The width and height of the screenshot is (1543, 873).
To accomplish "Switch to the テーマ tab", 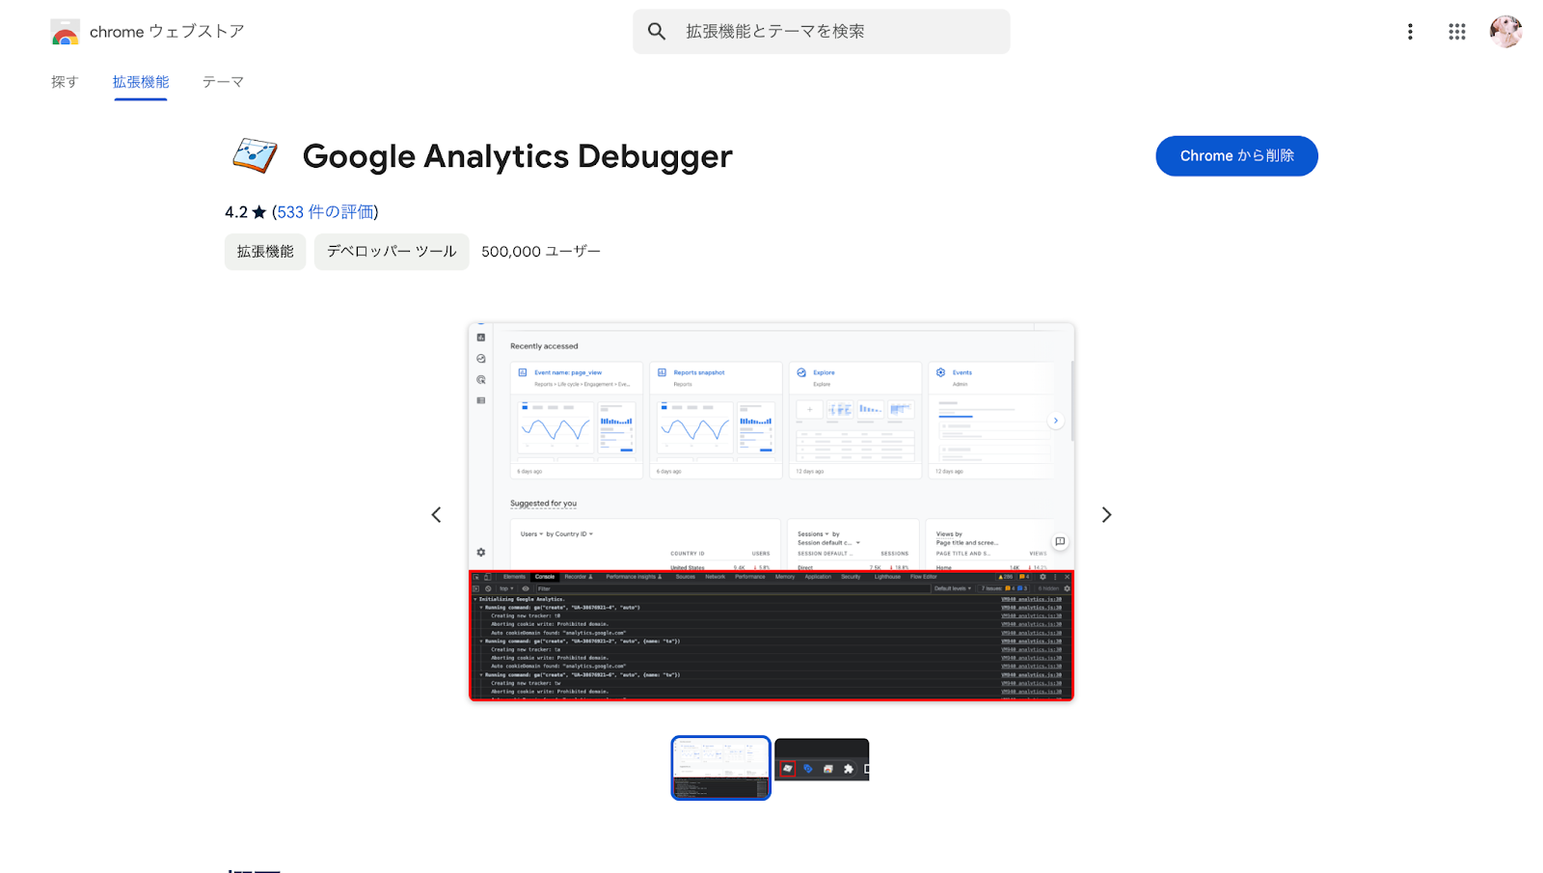I will pyautogui.click(x=223, y=82).
